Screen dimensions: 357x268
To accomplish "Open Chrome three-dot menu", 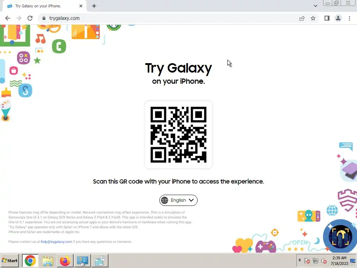I will click(349, 18).
